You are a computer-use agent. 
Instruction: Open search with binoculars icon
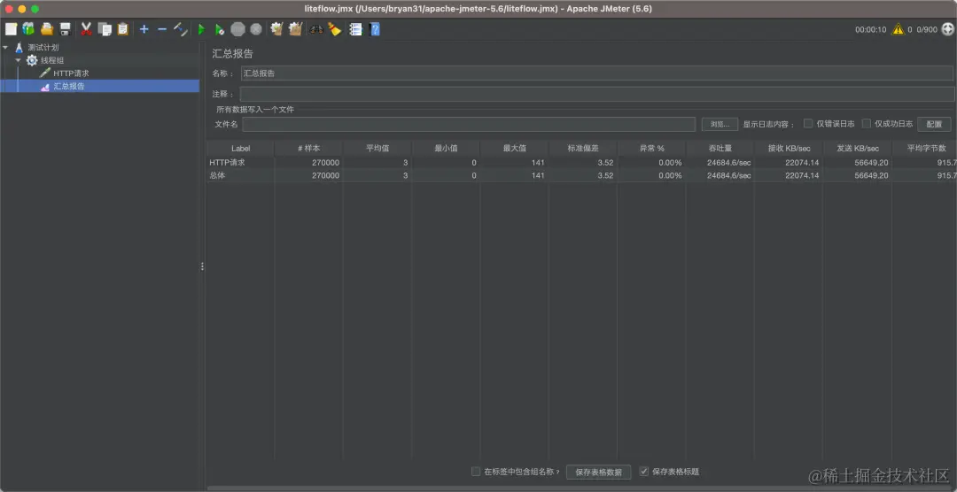coord(316,28)
